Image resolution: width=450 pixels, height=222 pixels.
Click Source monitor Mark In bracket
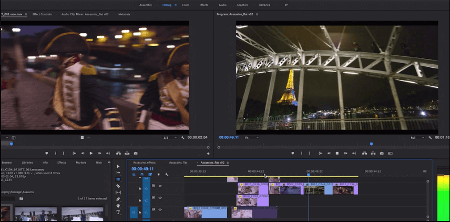pos(56,154)
